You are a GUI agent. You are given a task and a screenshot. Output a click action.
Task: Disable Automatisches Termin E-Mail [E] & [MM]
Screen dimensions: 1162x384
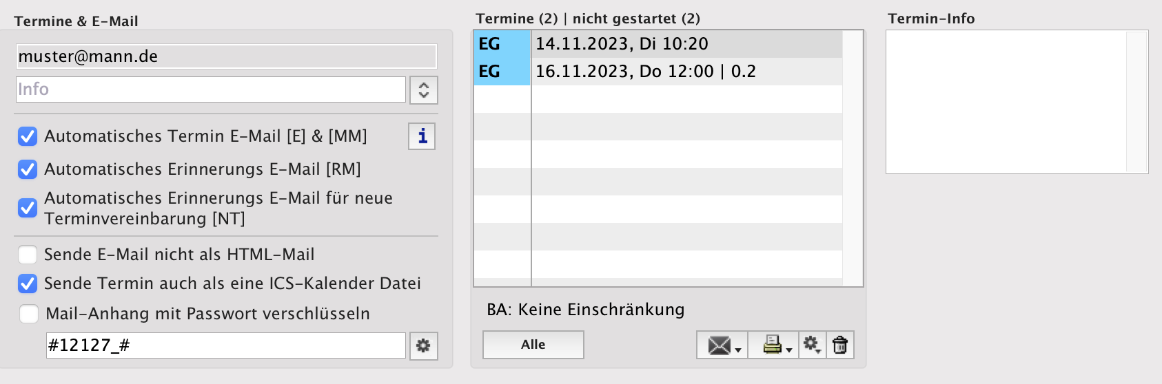pyautogui.click(x=28, y=136)
